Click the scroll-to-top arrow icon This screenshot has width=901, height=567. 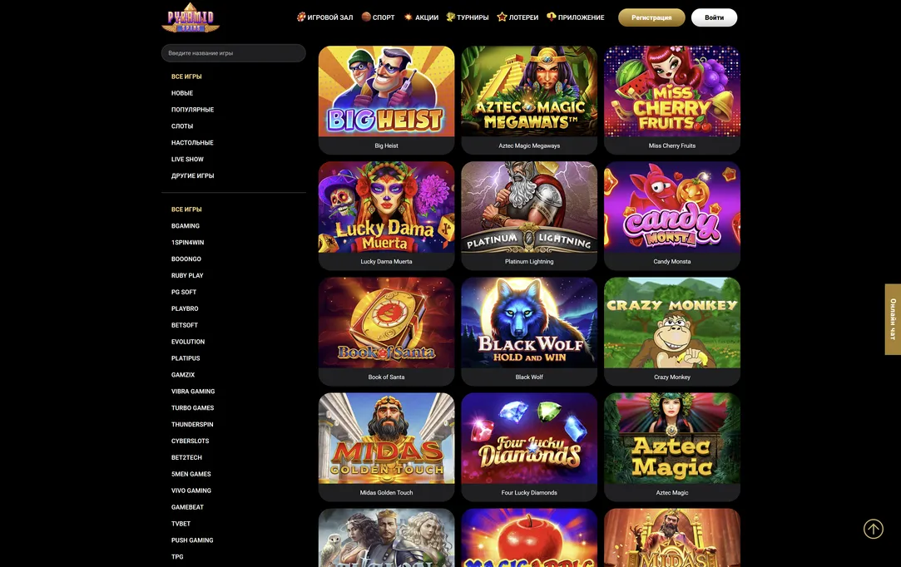point(873,529)
